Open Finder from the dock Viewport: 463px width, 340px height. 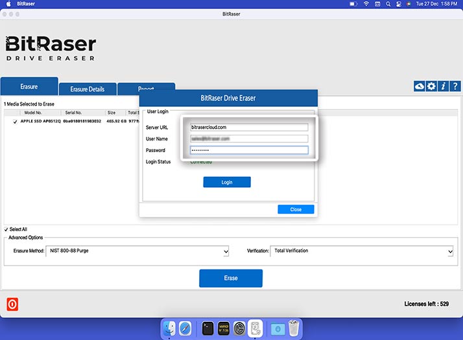(169, 328)
